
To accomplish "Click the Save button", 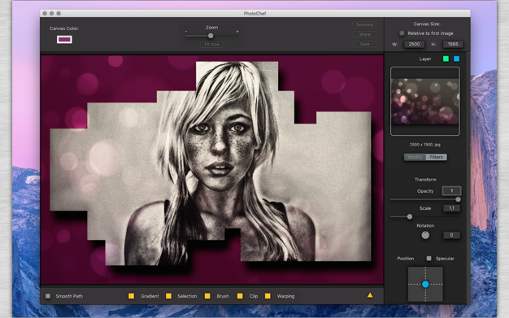I will 364,44.
